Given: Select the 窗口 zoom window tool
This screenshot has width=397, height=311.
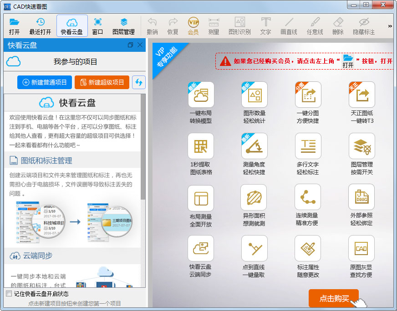Looking at the screenshot, I should tap(98, 26).
